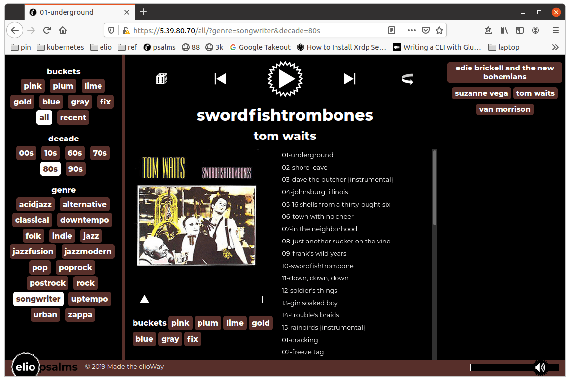Toggle the 80s decade filter

tap(50, 169)
